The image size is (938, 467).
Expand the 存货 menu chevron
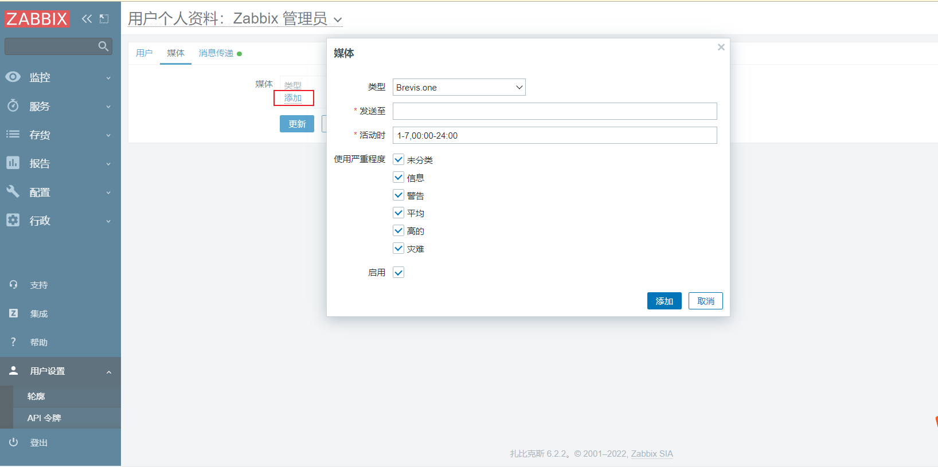(x=108, y=135)
